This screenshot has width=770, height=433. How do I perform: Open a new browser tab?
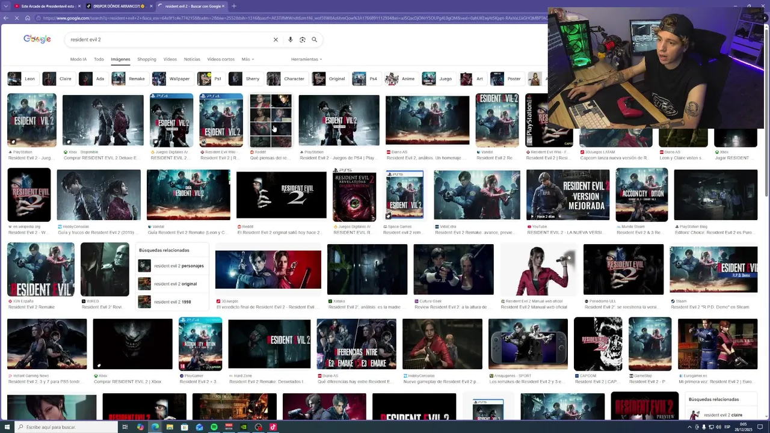click(234, 6)
